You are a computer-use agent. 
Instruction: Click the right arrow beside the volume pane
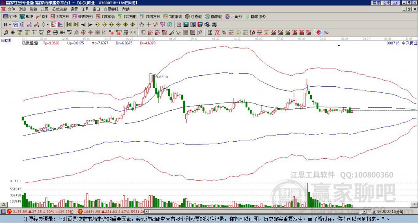click(415, 204)
